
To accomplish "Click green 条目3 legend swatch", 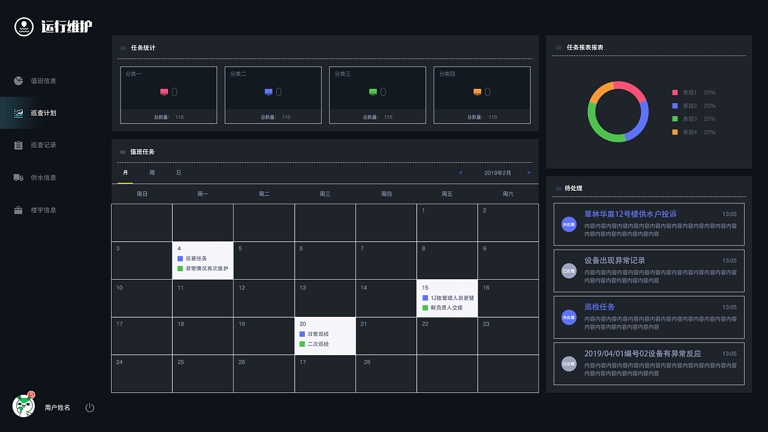I will coord(675,119).
